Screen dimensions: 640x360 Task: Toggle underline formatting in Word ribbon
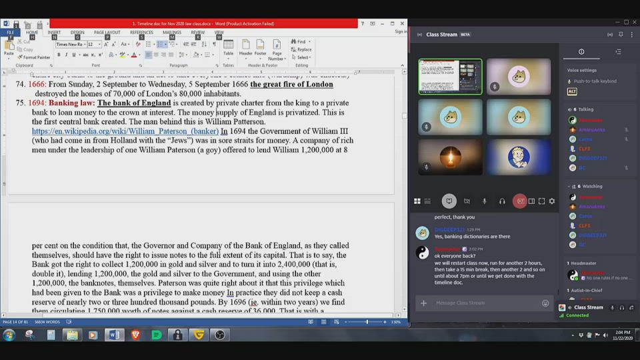[x=74, y=55]
